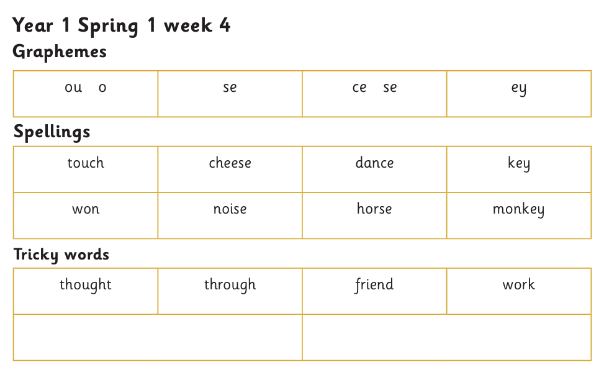Click the Spellings heading
Screen dimensions: 604x375
tap(52, 132)
